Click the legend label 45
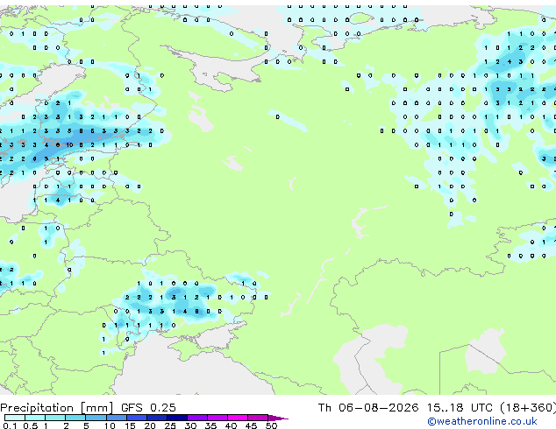 252,425
